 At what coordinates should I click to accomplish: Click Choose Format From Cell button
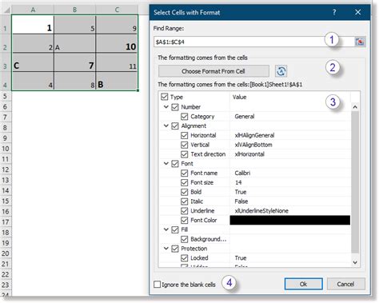(213, 71)
